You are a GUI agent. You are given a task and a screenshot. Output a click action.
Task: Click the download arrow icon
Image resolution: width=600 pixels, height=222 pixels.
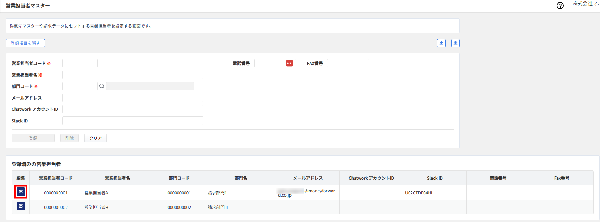coord(455,43)
